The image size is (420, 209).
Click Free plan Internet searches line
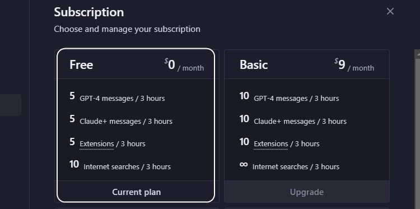(x=120, y=165)
